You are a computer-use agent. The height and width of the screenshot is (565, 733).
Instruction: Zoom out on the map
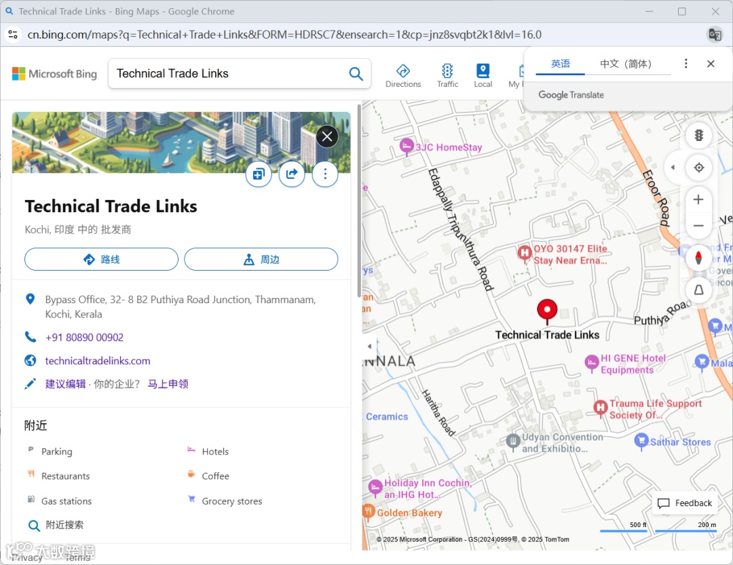[x=698, y=226]
